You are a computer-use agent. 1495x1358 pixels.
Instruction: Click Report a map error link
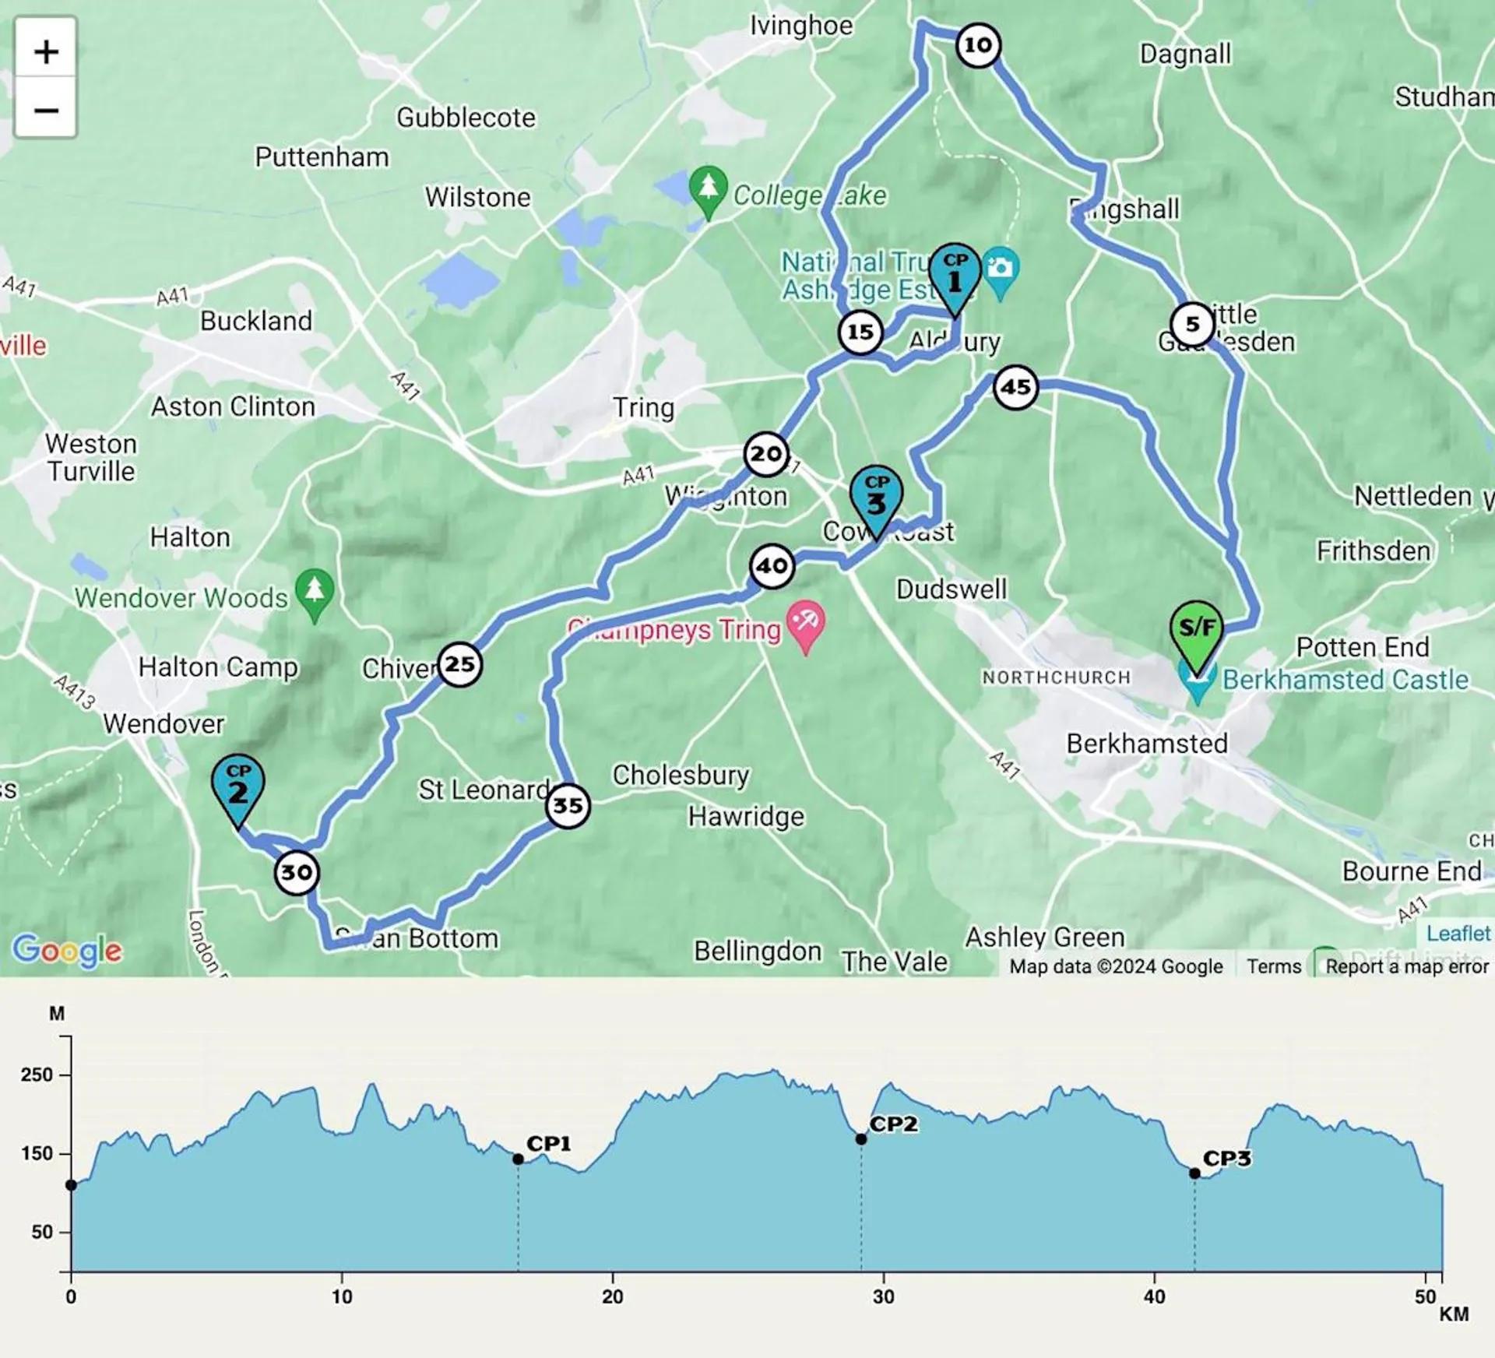tap(1407, 966)
